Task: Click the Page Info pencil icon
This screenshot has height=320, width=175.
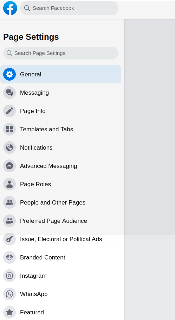Action: click(x=9, y=111)
